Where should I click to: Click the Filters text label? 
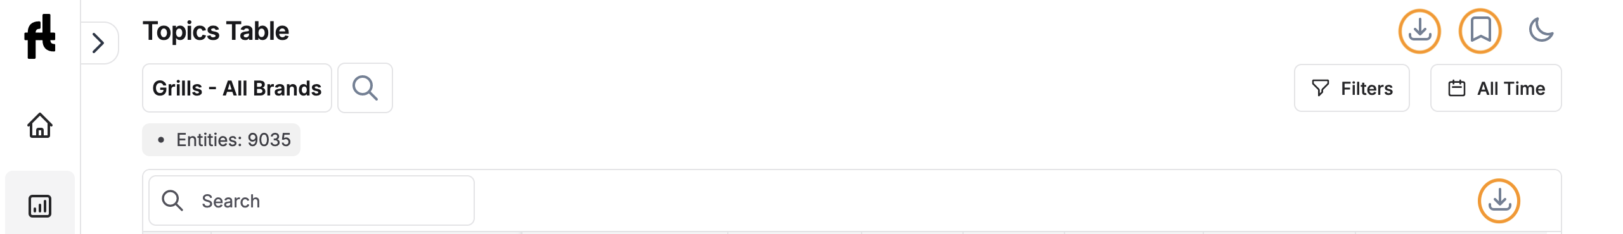[1367, 89]
